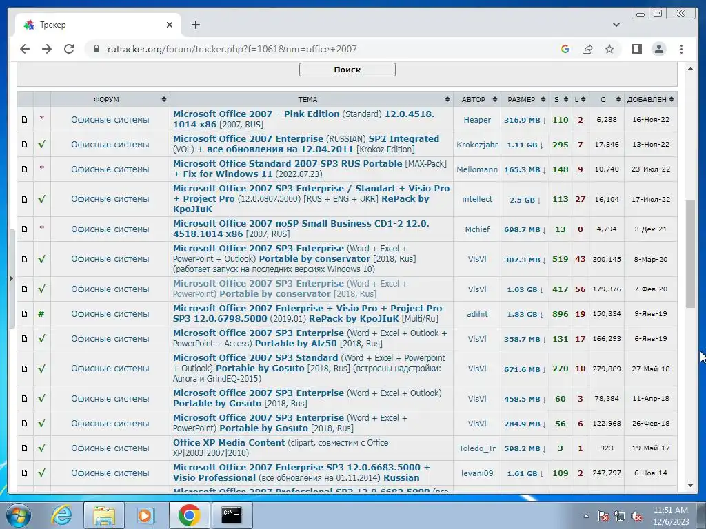
Task: Reload the rutracker page
Action: [69, 49]
